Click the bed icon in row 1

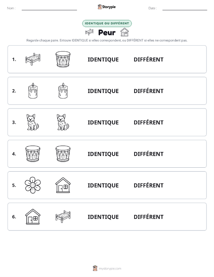[33, 59]
